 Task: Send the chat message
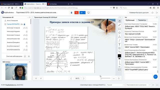tap(155, 77)
